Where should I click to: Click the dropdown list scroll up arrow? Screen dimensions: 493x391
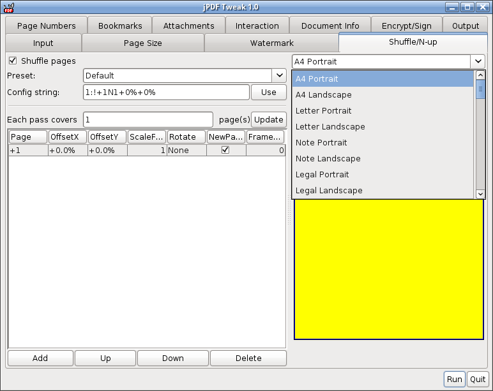[480, 75]
